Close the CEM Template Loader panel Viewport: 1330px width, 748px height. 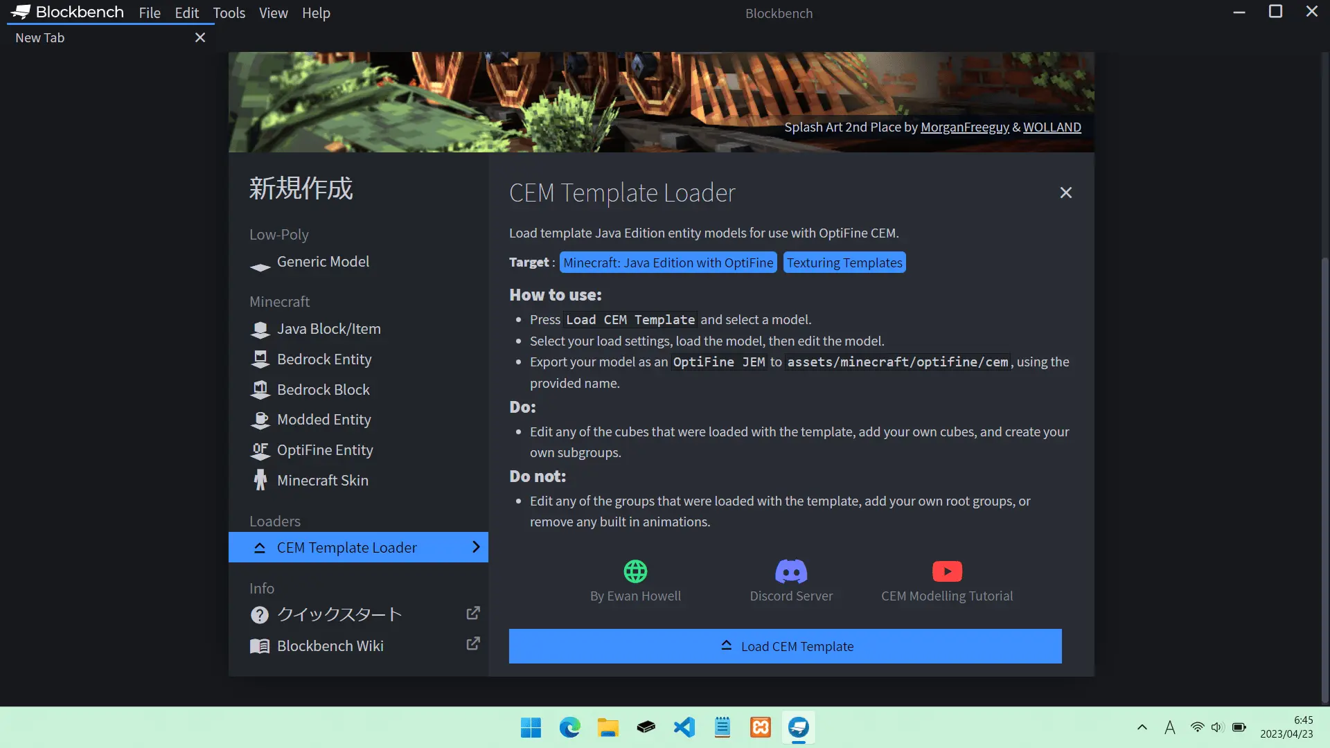click(x=1065, y=193)
